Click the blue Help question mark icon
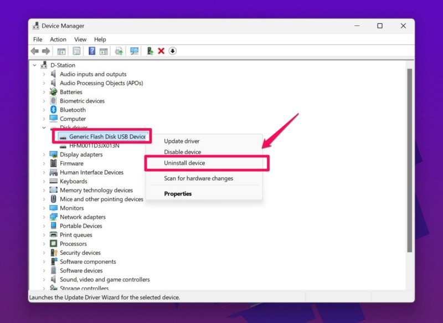443x323 pixels. pos(92,51)
